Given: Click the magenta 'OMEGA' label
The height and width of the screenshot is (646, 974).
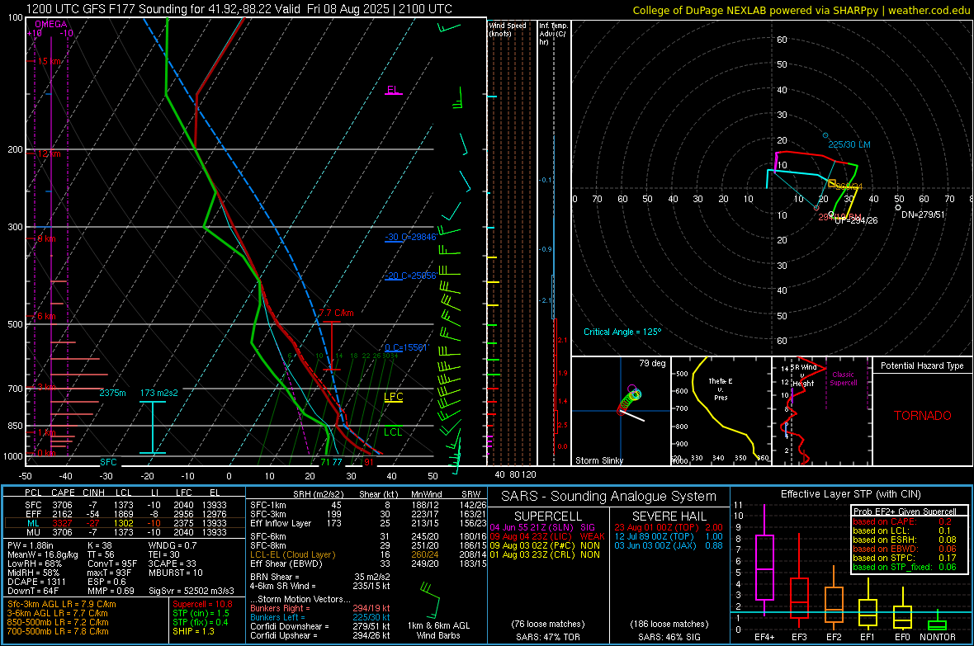Looking at the screenshot, I should coord(51,24).
